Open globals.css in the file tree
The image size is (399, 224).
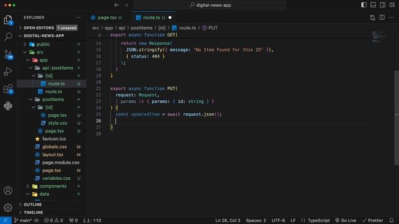51,147
